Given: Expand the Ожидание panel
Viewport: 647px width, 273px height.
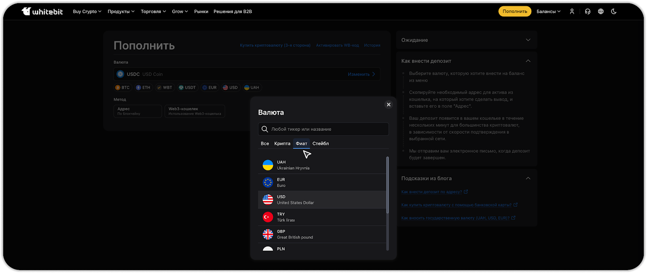Looking at the screenshot, I should (528, 40).
